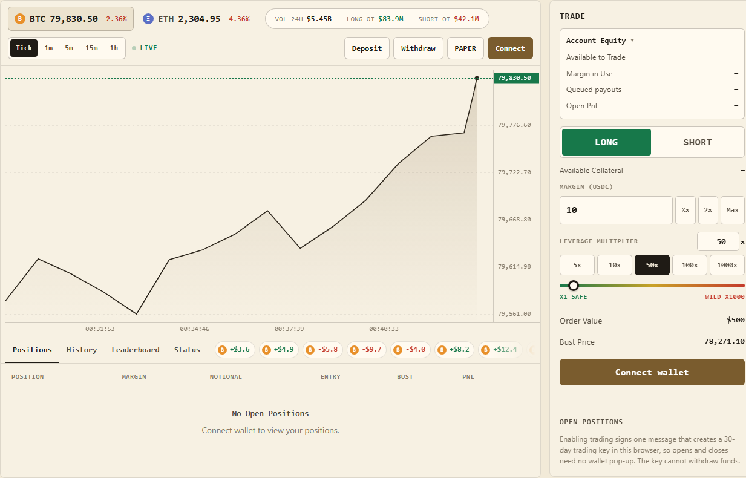Click the Withdraw button

(x=418, y=48)
